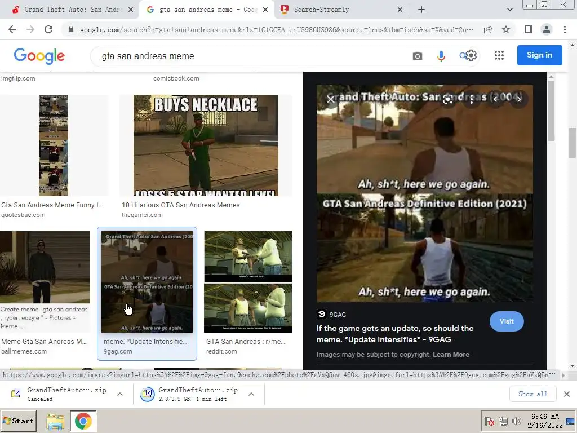Click the imgflip.com source text
Viewport: 577px width, 433px height.
coord(18,78)
